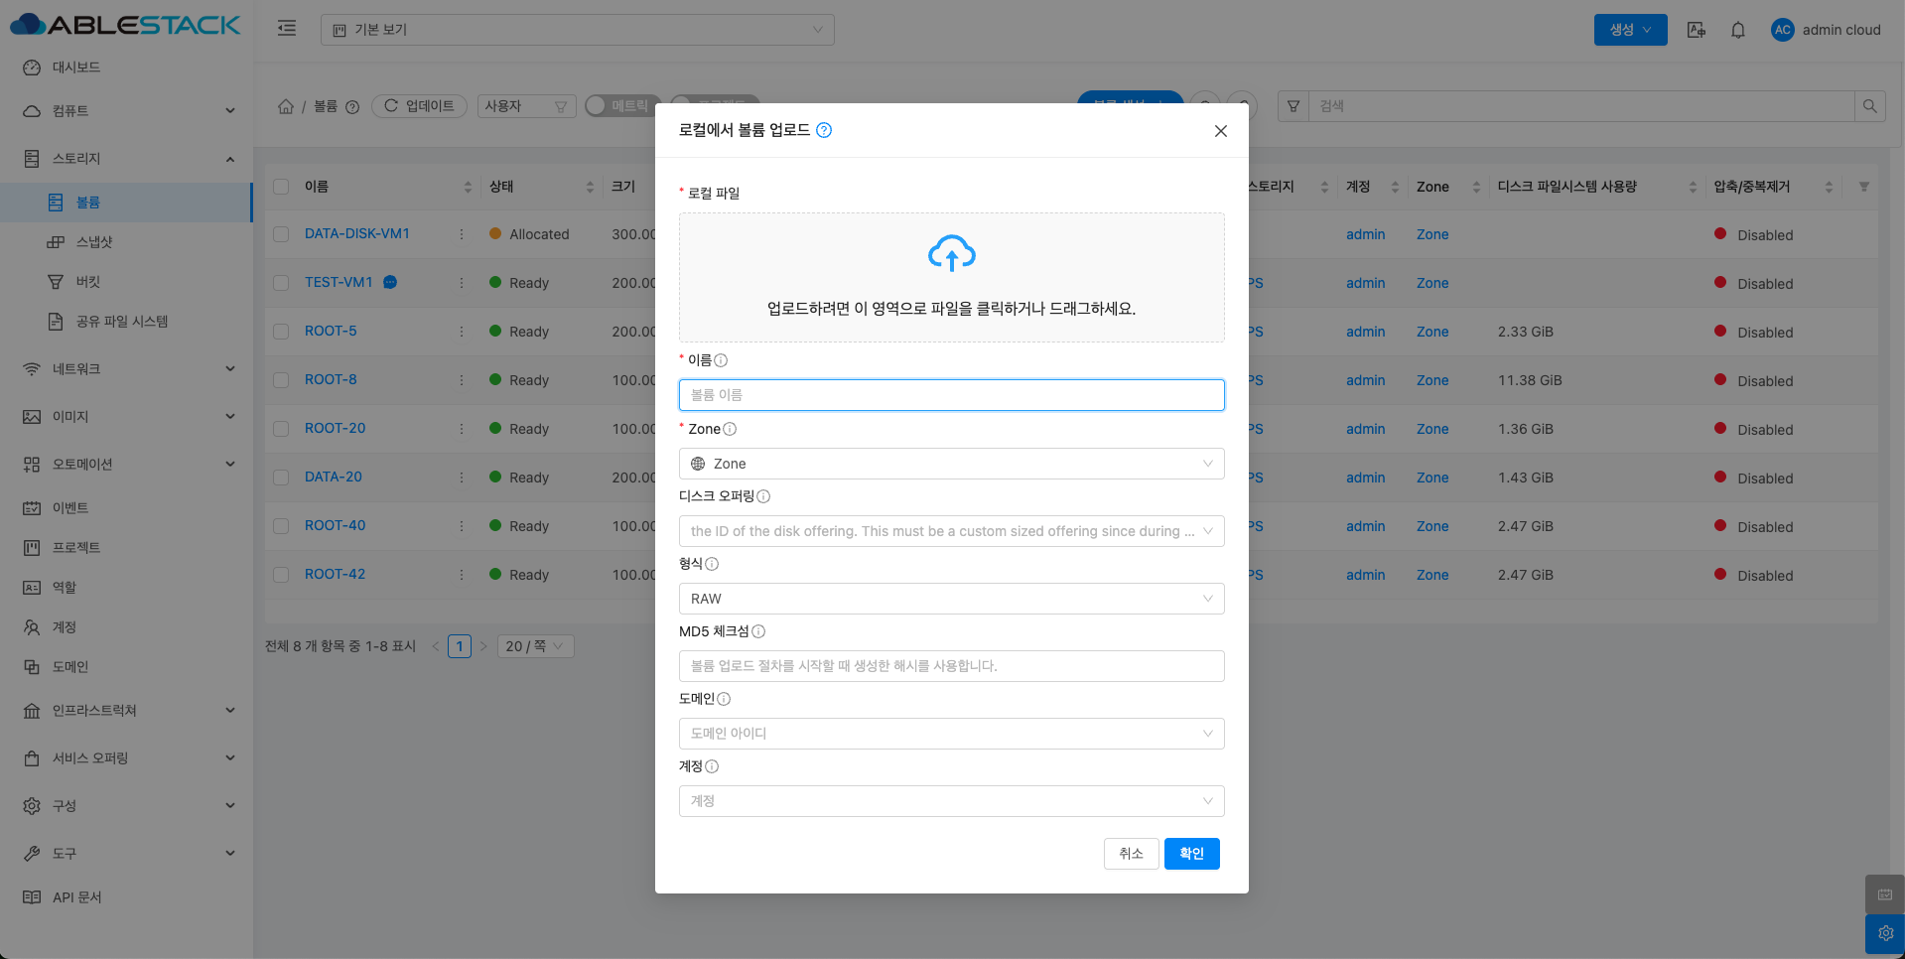Open the 형식 RAW format dropdown
Viewport: 1905px width, 959px height.
coord(951,599)
